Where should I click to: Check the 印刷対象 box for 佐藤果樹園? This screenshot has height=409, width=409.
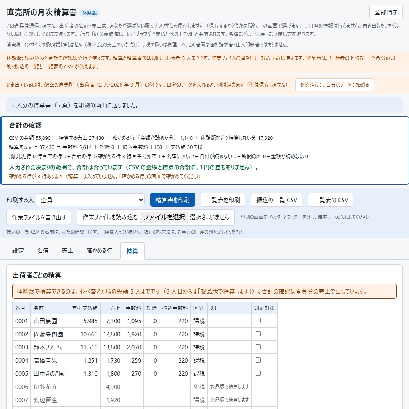(x=258, y=334)
